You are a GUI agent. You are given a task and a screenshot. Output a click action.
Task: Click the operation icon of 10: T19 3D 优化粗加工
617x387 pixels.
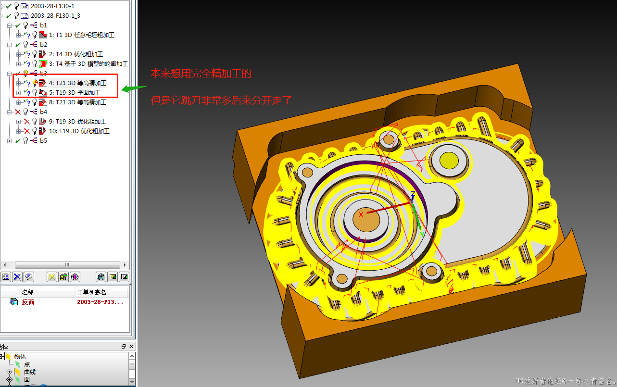click(43, 131)
